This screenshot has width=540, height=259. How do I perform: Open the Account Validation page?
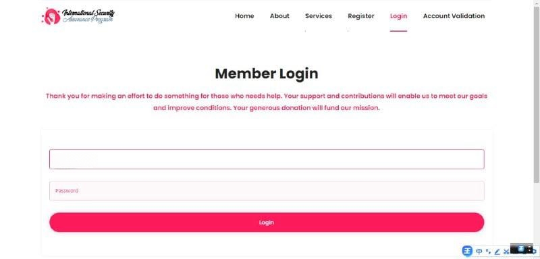coord(454,16)
